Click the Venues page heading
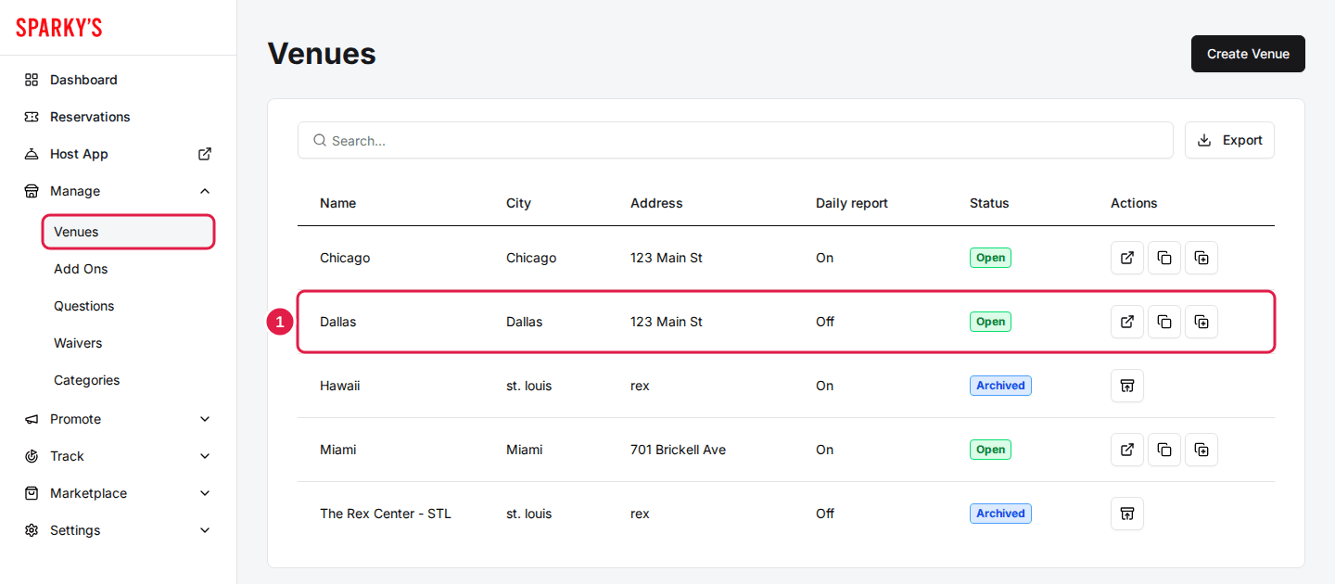The height and width of the screenshot is (584, 1335). tap(322, 54)
